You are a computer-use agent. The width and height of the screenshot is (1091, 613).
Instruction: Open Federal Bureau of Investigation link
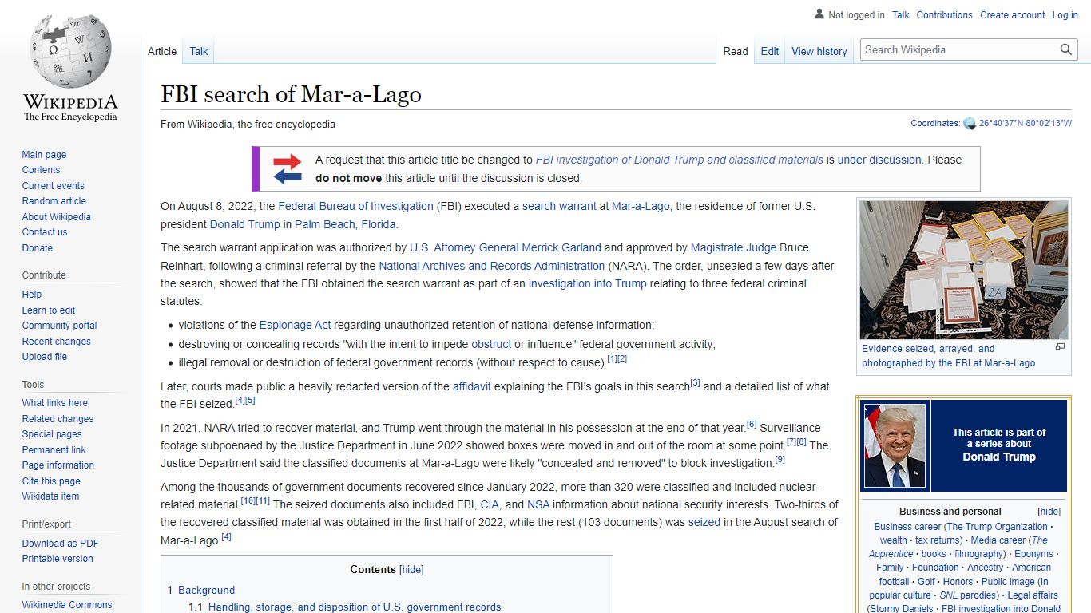(355, 206)
